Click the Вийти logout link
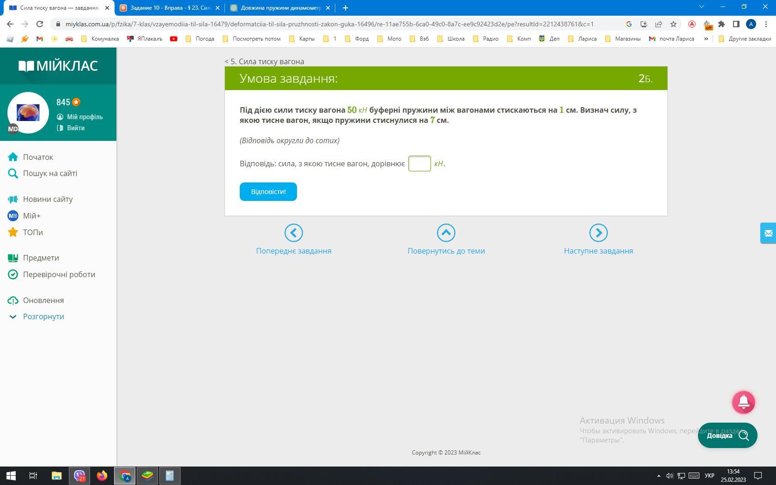The height and width of the screenshot is (485, 776). (x=71, y=128)
